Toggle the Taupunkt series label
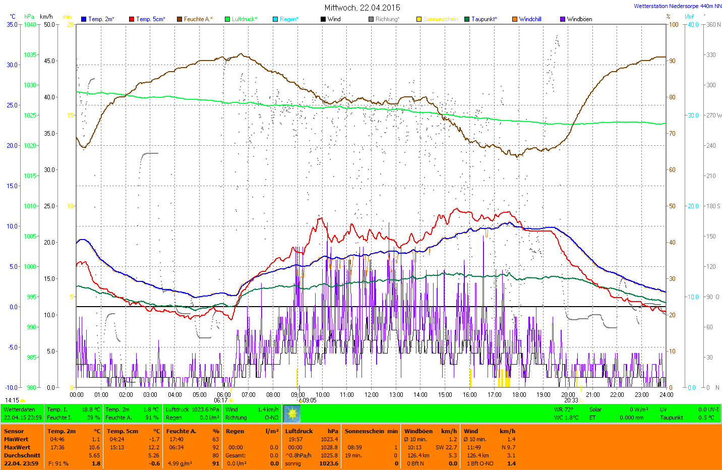Image resolution: width=722 pixels, height=470 pixels. pos(484,19)
